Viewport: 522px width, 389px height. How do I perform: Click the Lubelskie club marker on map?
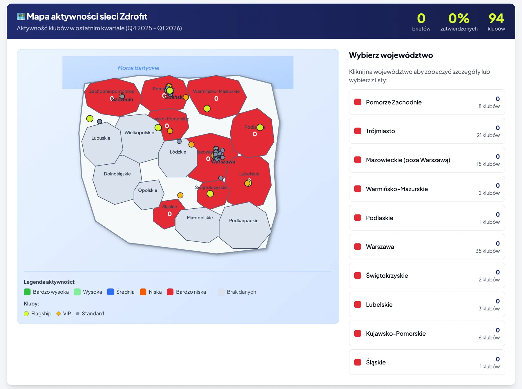[x=248, y=183]
